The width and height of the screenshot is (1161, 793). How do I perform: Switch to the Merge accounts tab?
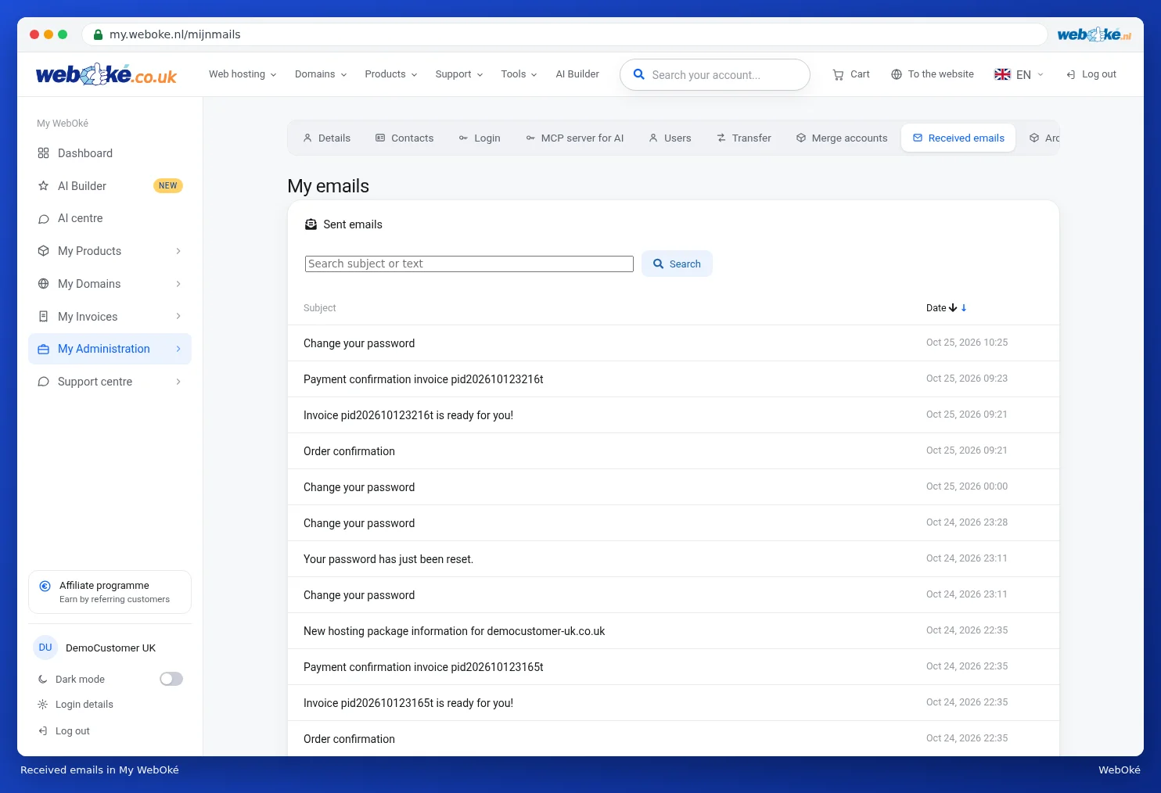842,138
